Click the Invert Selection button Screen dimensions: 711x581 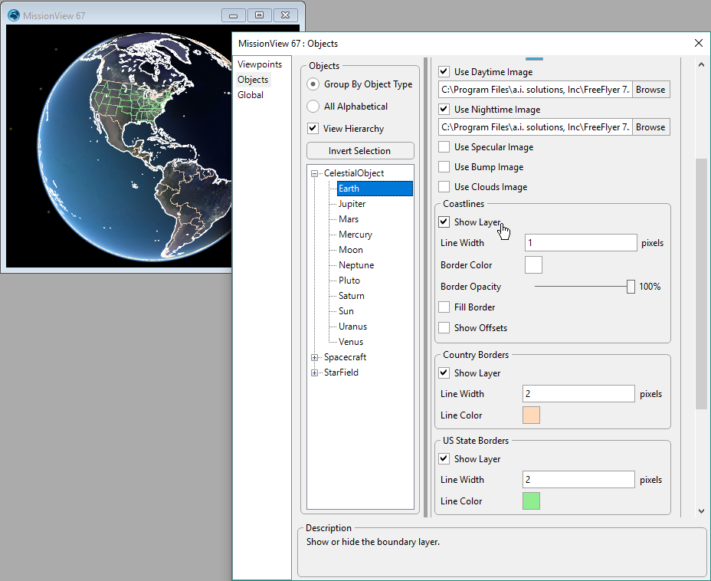[361, 150]
